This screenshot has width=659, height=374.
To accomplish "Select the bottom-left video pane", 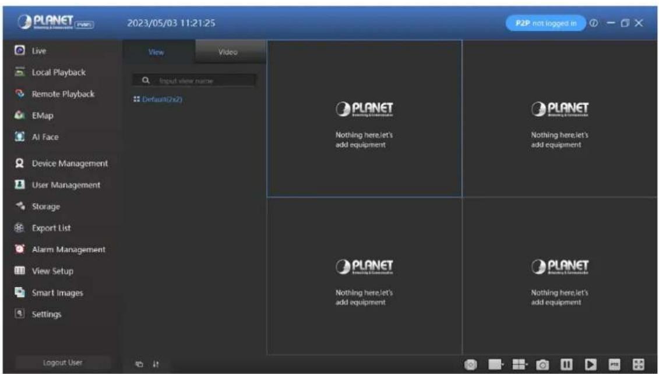I will point(364,276).
